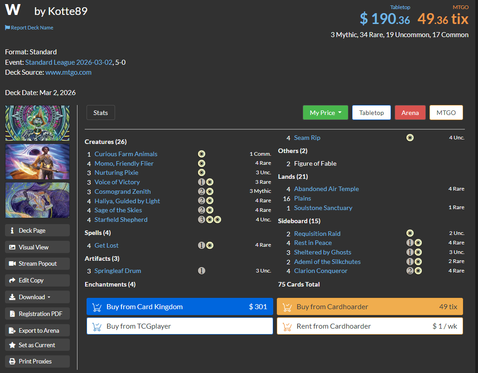Screen dimensions: 478x373
Task: Open the My Price dropdown
Action: (325, 113)
